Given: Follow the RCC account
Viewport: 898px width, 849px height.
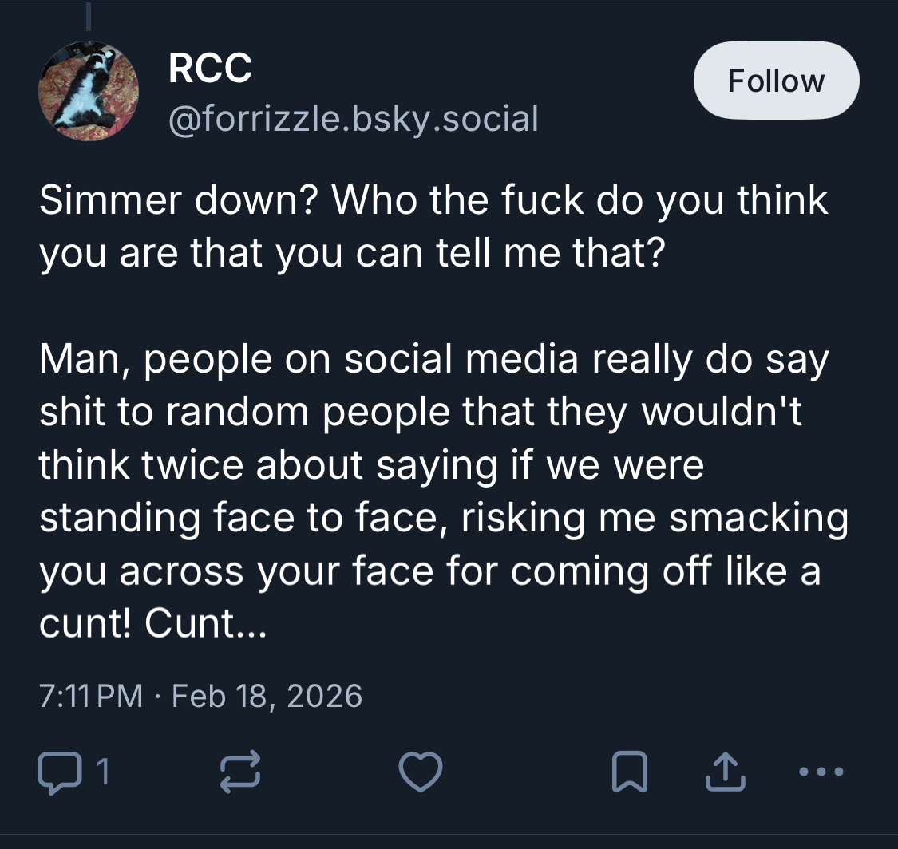Looking at the screenshot, I should 776,81.
